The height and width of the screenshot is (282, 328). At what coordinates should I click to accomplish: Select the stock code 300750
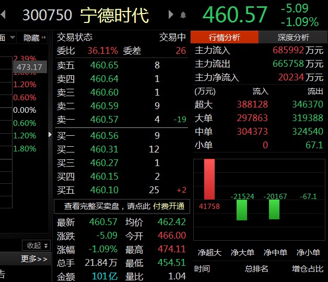[48, 15]
